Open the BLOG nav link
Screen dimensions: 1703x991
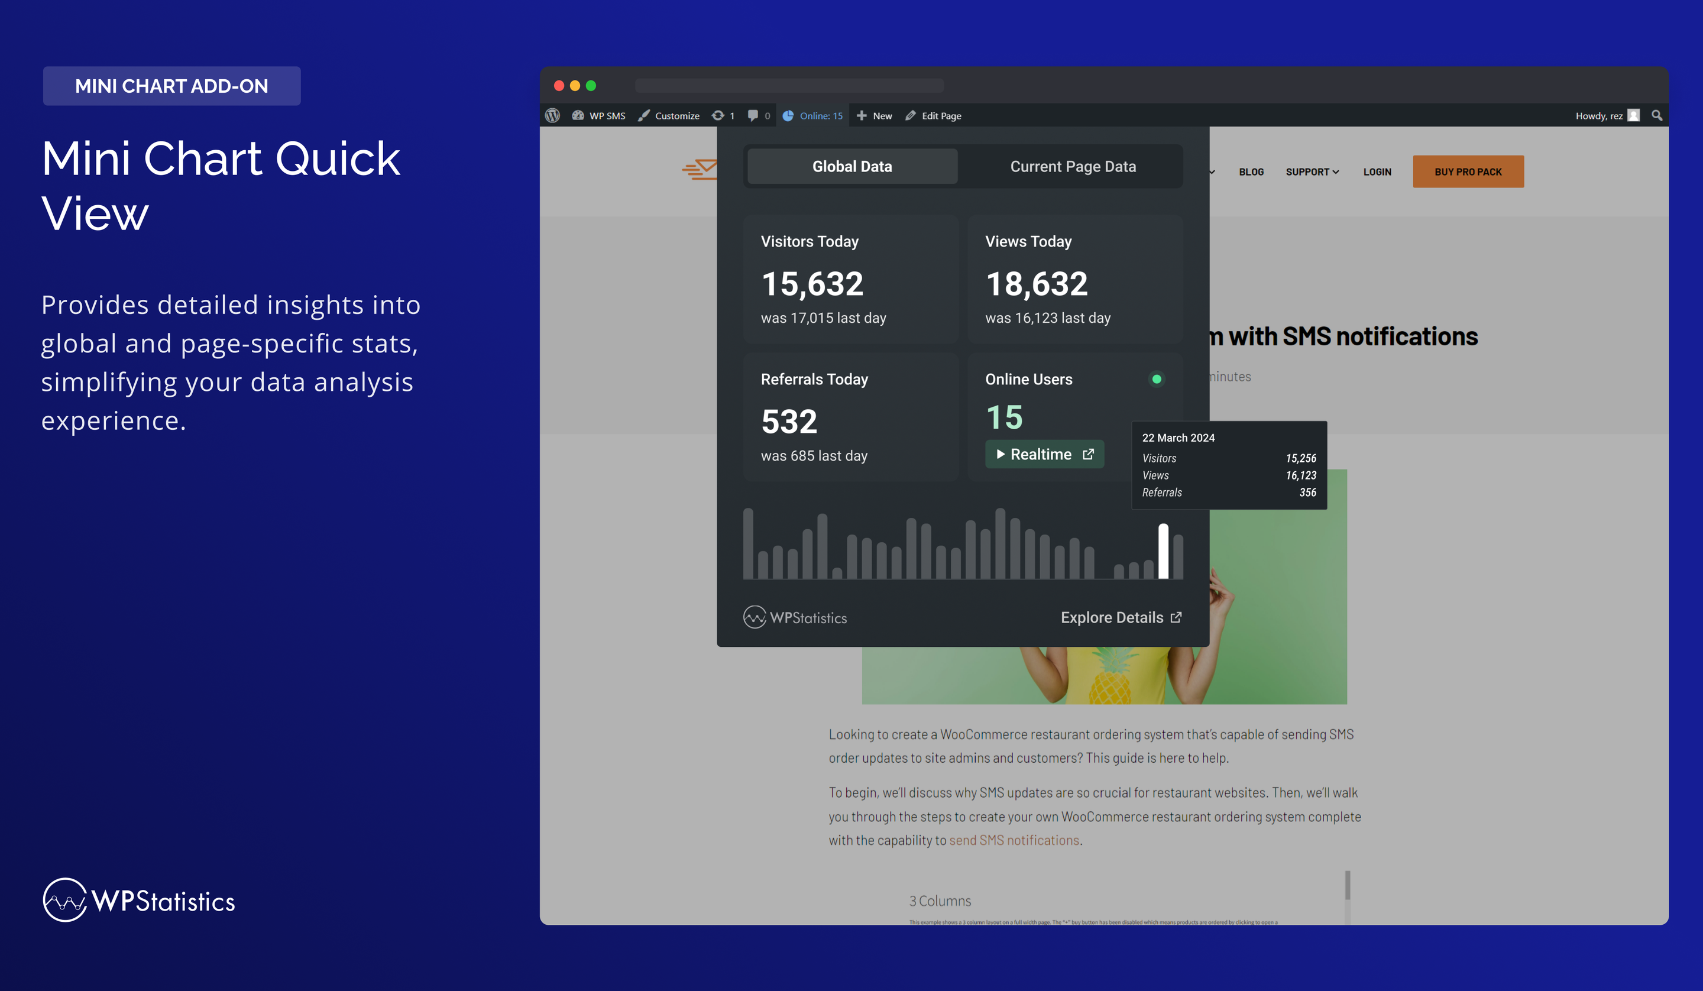click(1251, 171)
